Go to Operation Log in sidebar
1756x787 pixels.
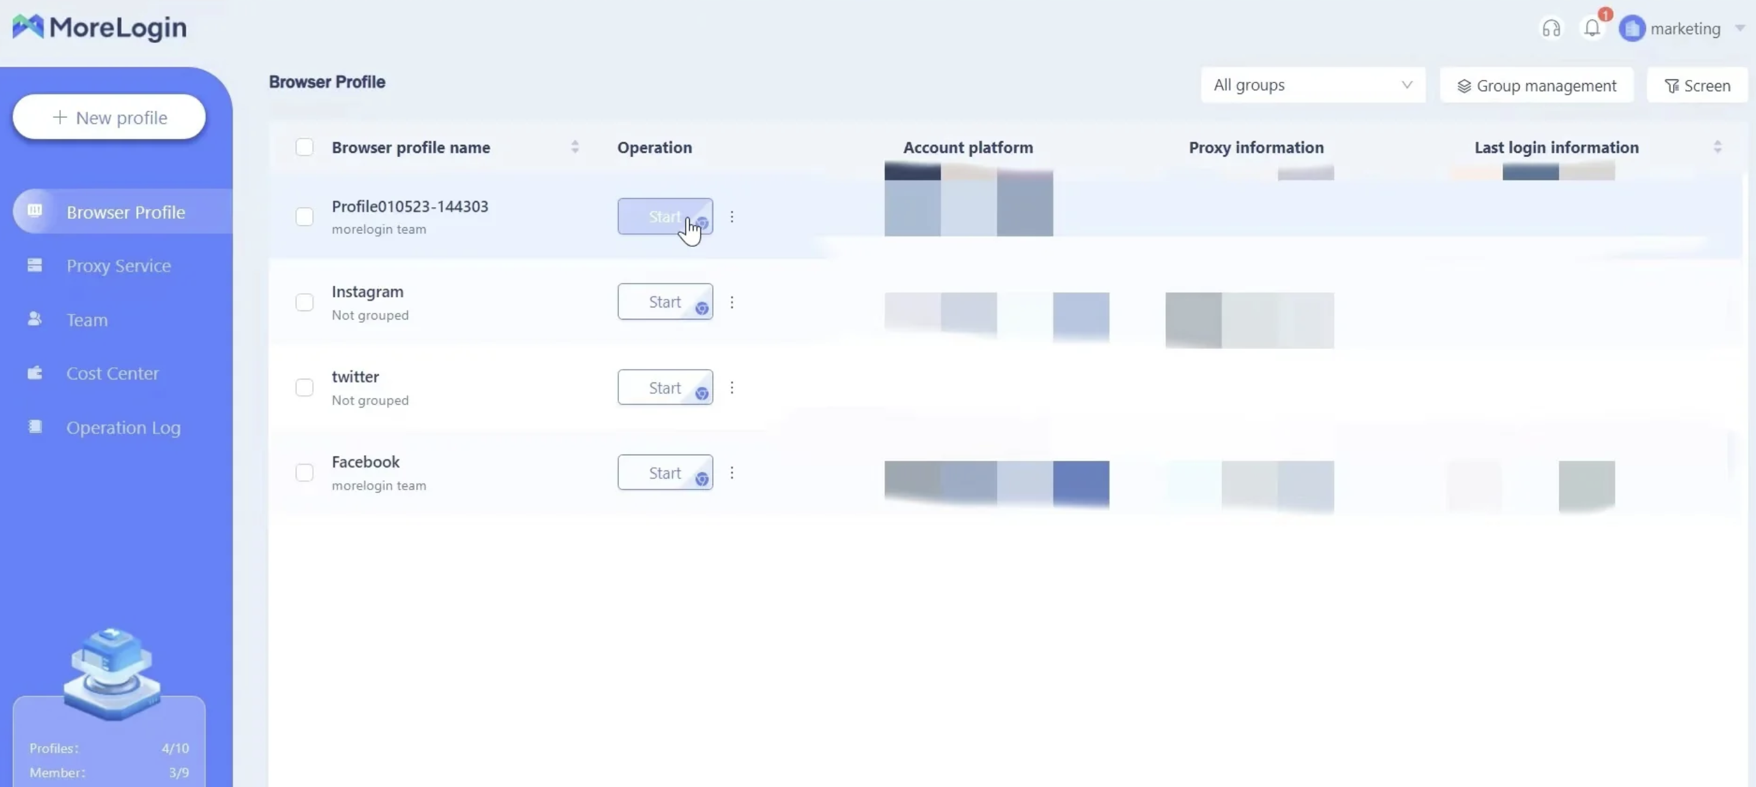123,428
